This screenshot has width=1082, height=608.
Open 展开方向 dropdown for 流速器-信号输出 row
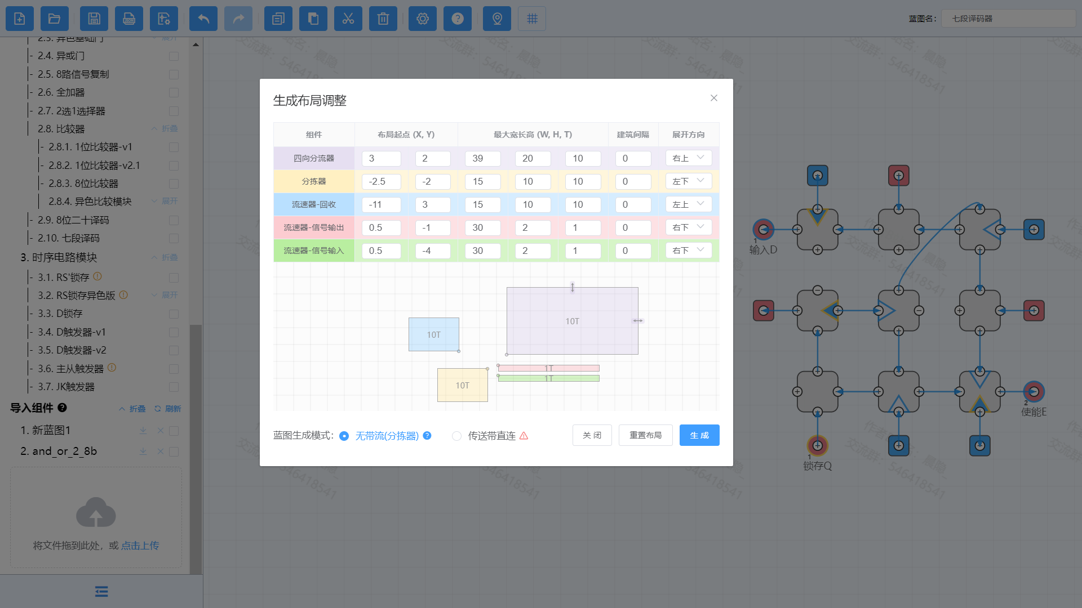point(689,227)
